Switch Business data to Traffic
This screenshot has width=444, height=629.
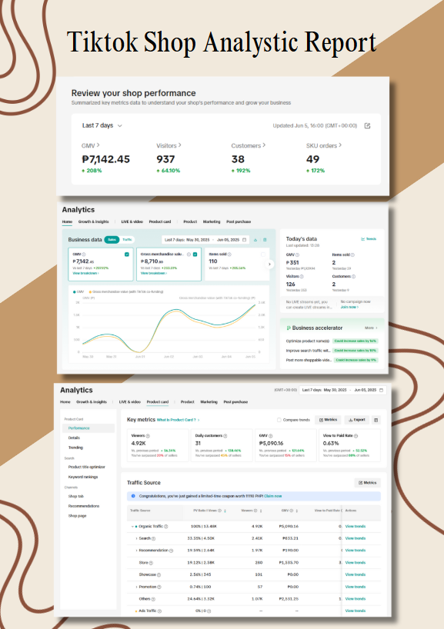pos(127,239)
